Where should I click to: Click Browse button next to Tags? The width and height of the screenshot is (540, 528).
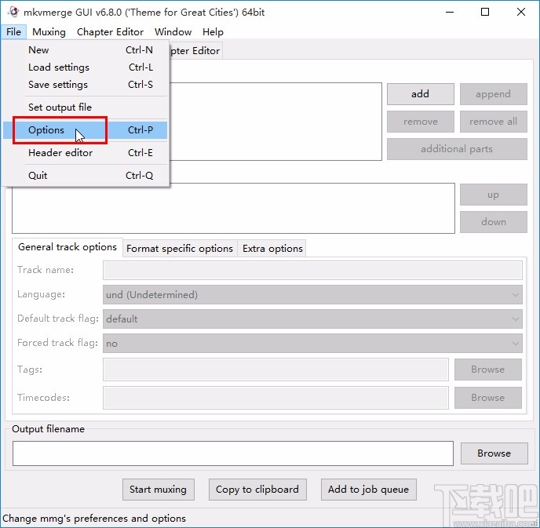(488, 370)
